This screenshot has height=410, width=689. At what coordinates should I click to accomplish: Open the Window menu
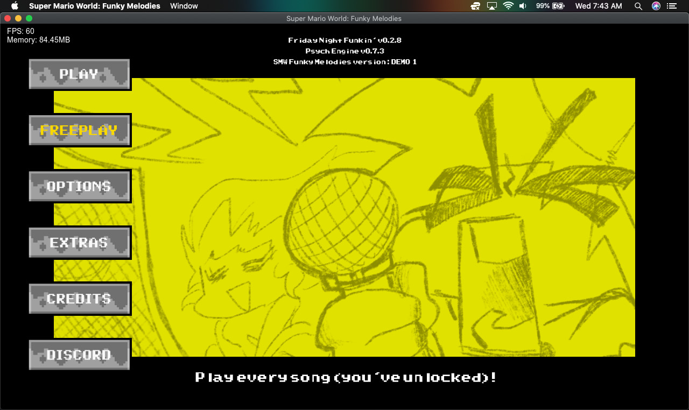point(184,6)
